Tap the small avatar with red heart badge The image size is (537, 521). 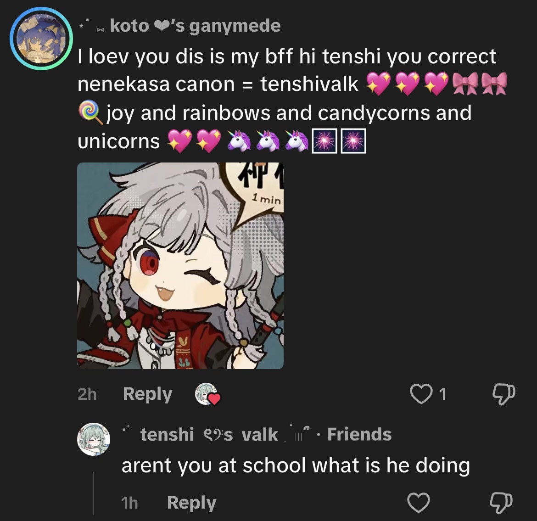pos(207,394)
